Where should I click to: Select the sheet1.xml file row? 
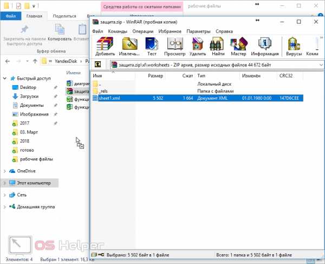197,98
